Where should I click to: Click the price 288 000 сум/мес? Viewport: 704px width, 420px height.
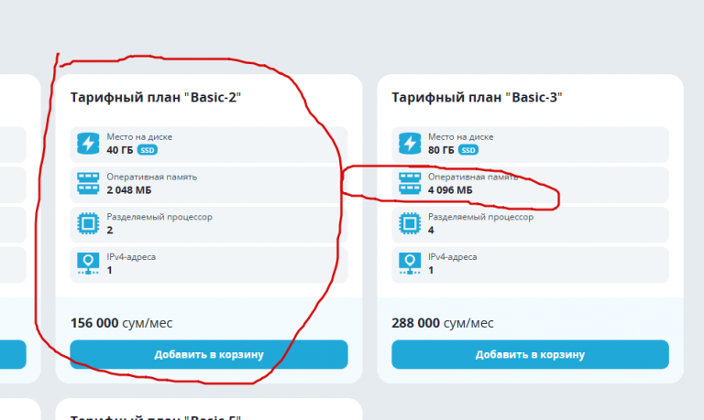coord(442,323)
